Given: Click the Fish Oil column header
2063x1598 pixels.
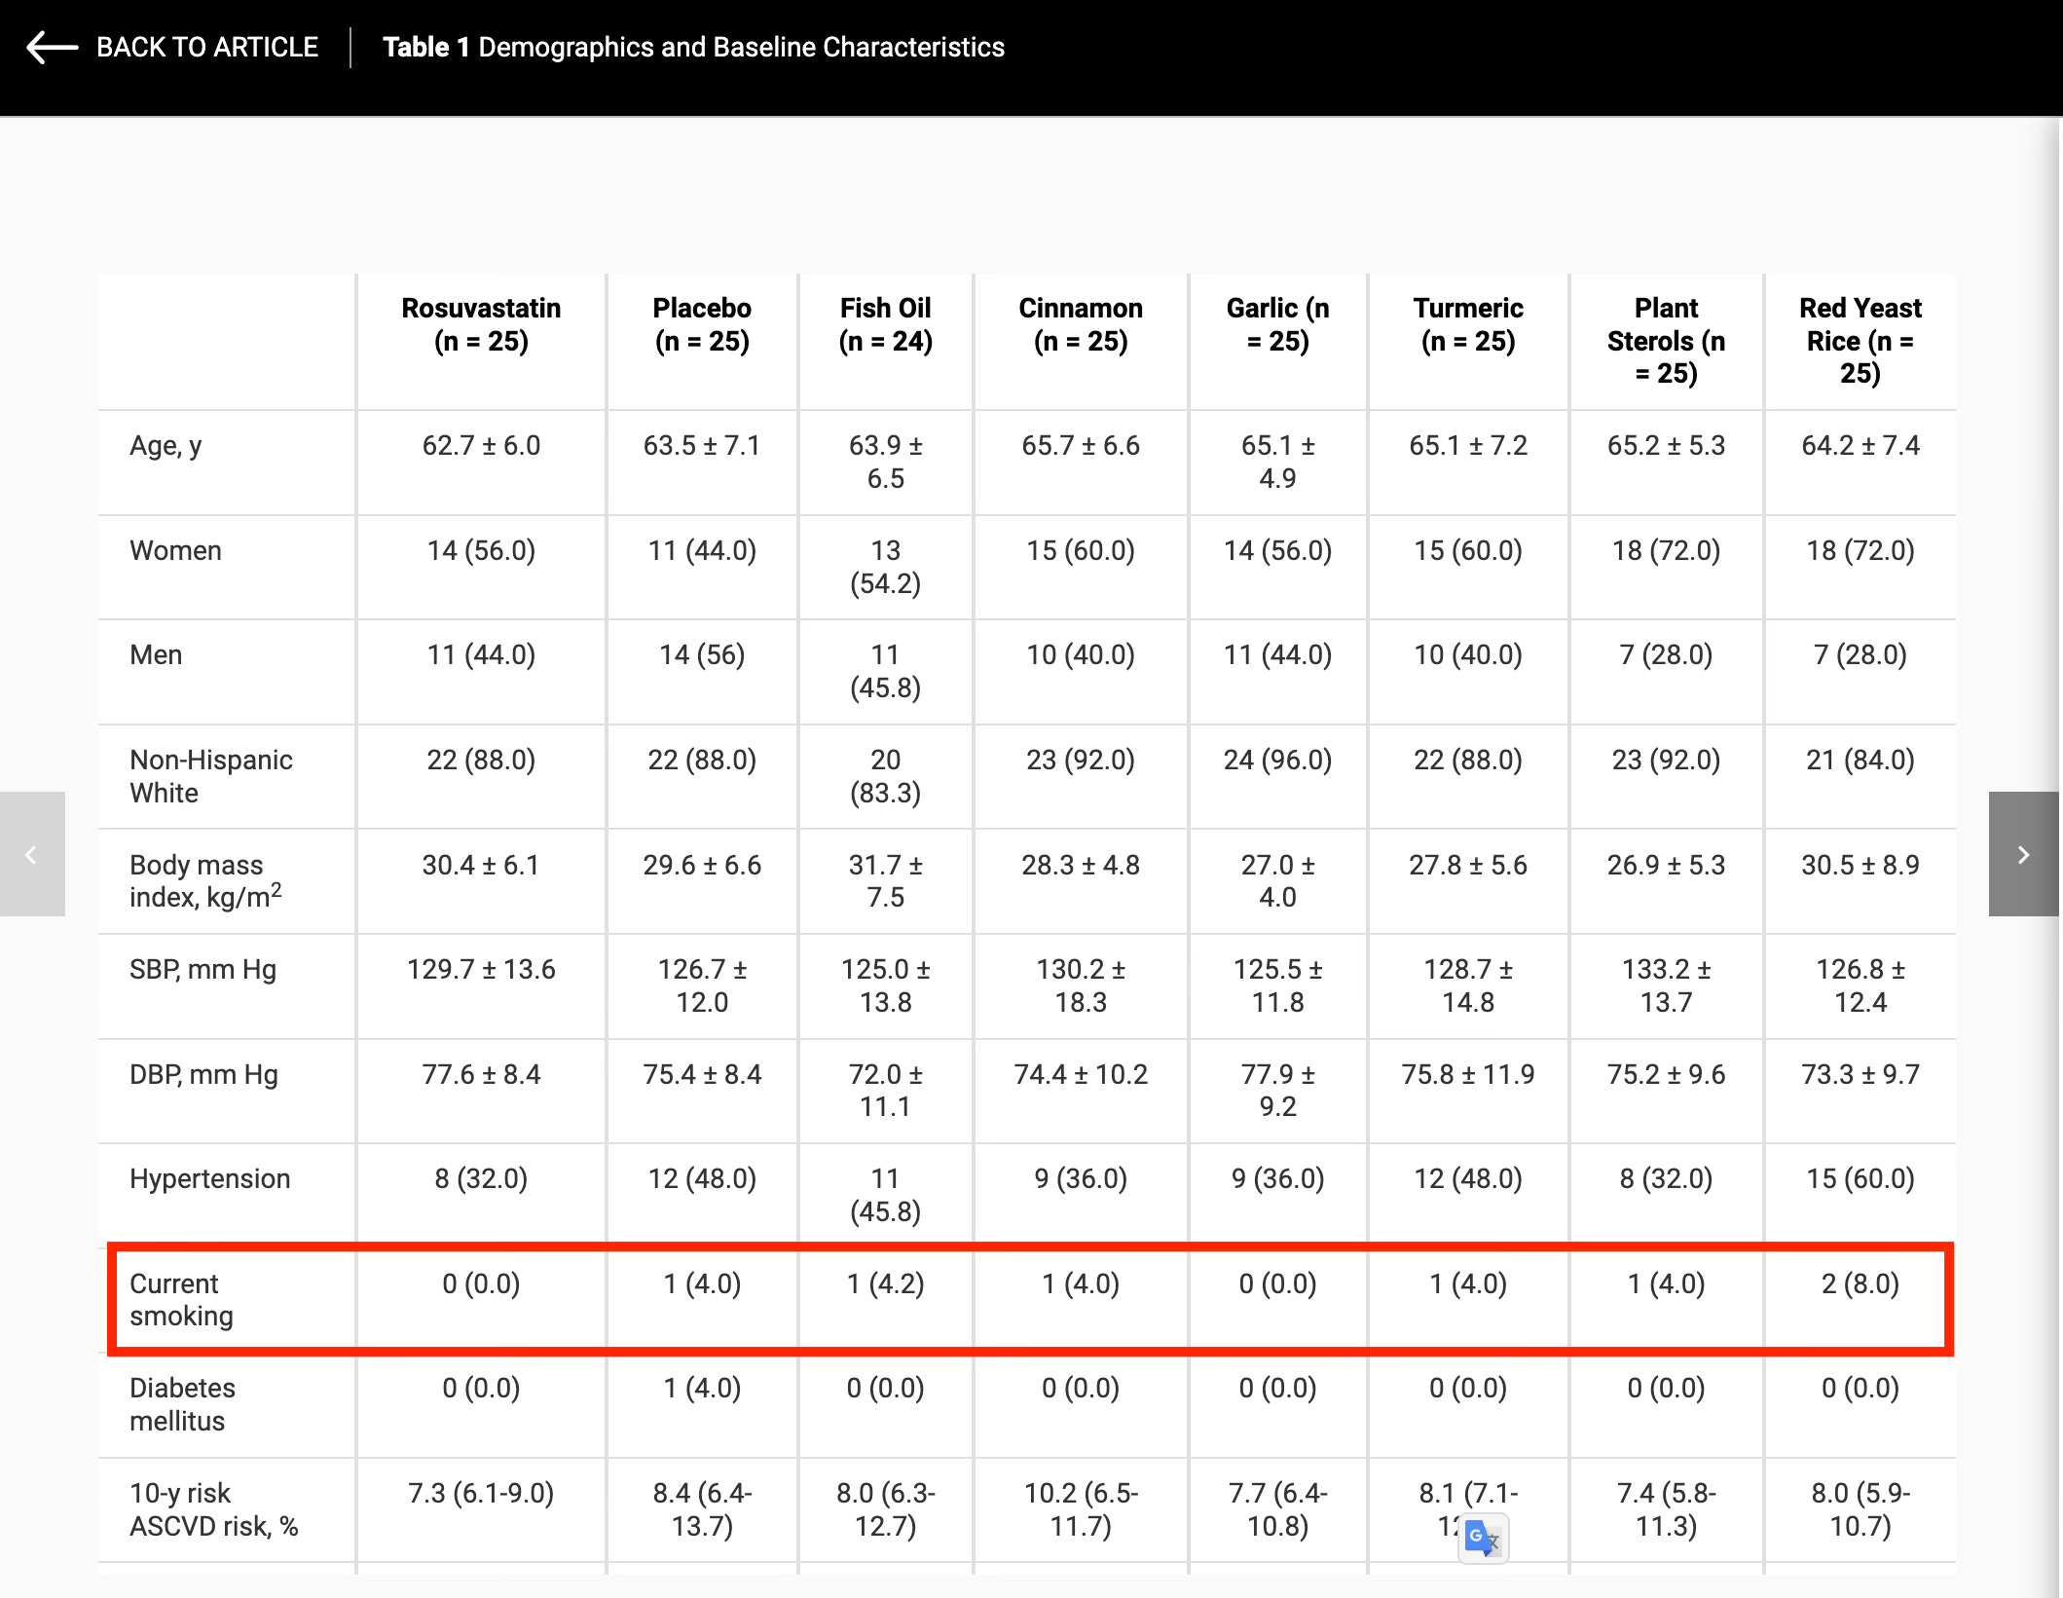Looking at the screenshot, I should [x=885, y=324].
